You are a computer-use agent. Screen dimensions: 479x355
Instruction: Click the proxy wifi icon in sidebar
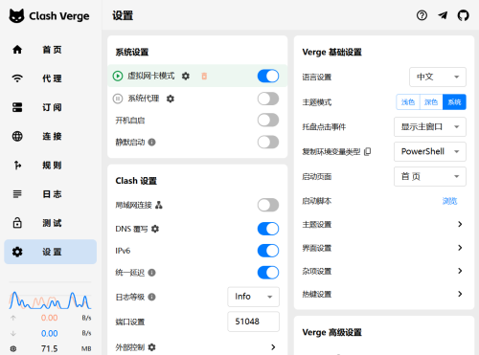pos(17,78)
